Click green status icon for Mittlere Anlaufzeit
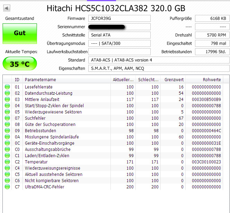Viewport: 230px width, 213px height. (7, 99)
